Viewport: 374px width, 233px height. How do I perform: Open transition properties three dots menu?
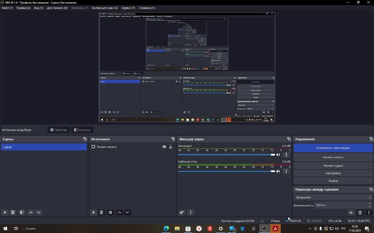[x=369, y=213]
